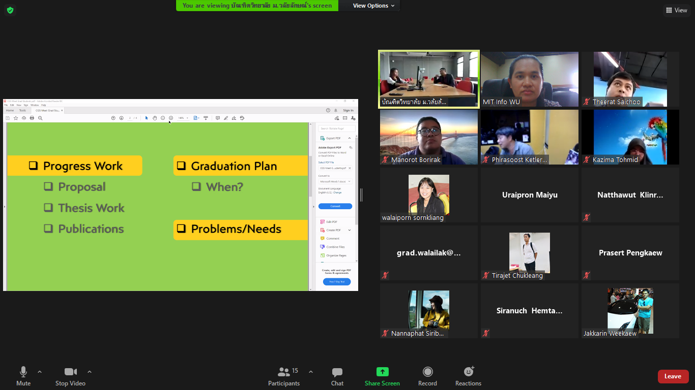Select Kazima Tohmid video tile

[x=630, y=137]
